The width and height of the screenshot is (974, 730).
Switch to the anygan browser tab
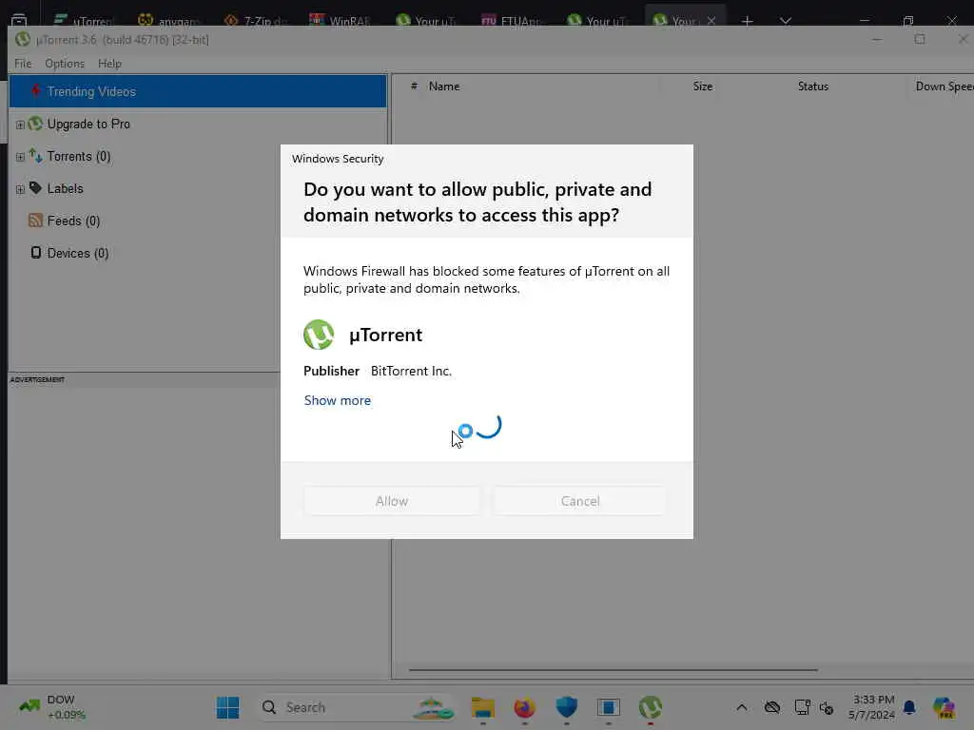point(169,21)
